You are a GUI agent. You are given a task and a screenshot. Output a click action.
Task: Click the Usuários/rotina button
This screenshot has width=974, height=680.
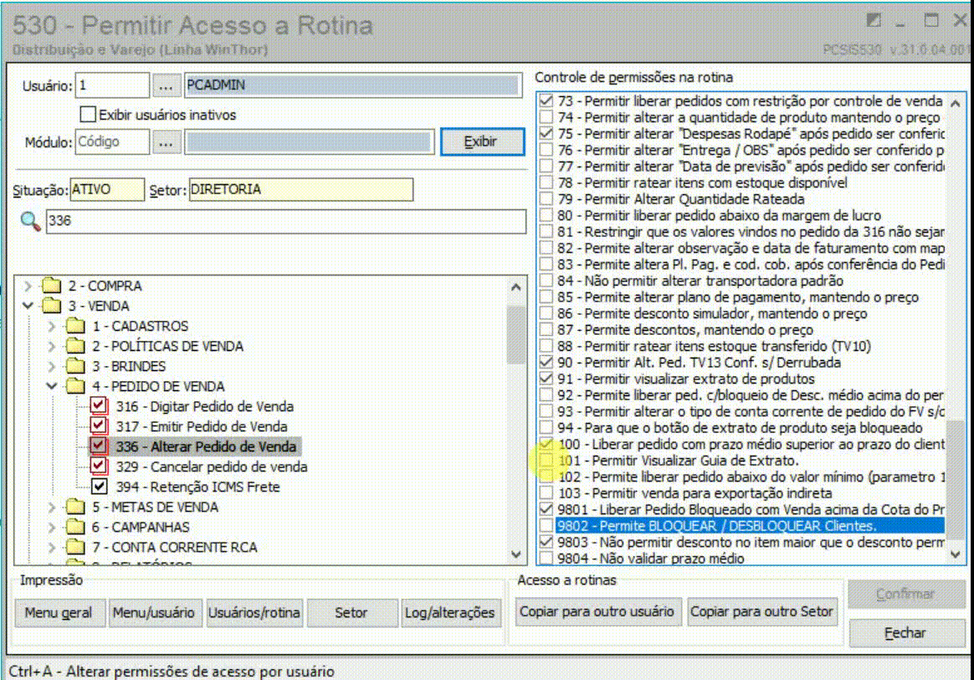[254, 612]
